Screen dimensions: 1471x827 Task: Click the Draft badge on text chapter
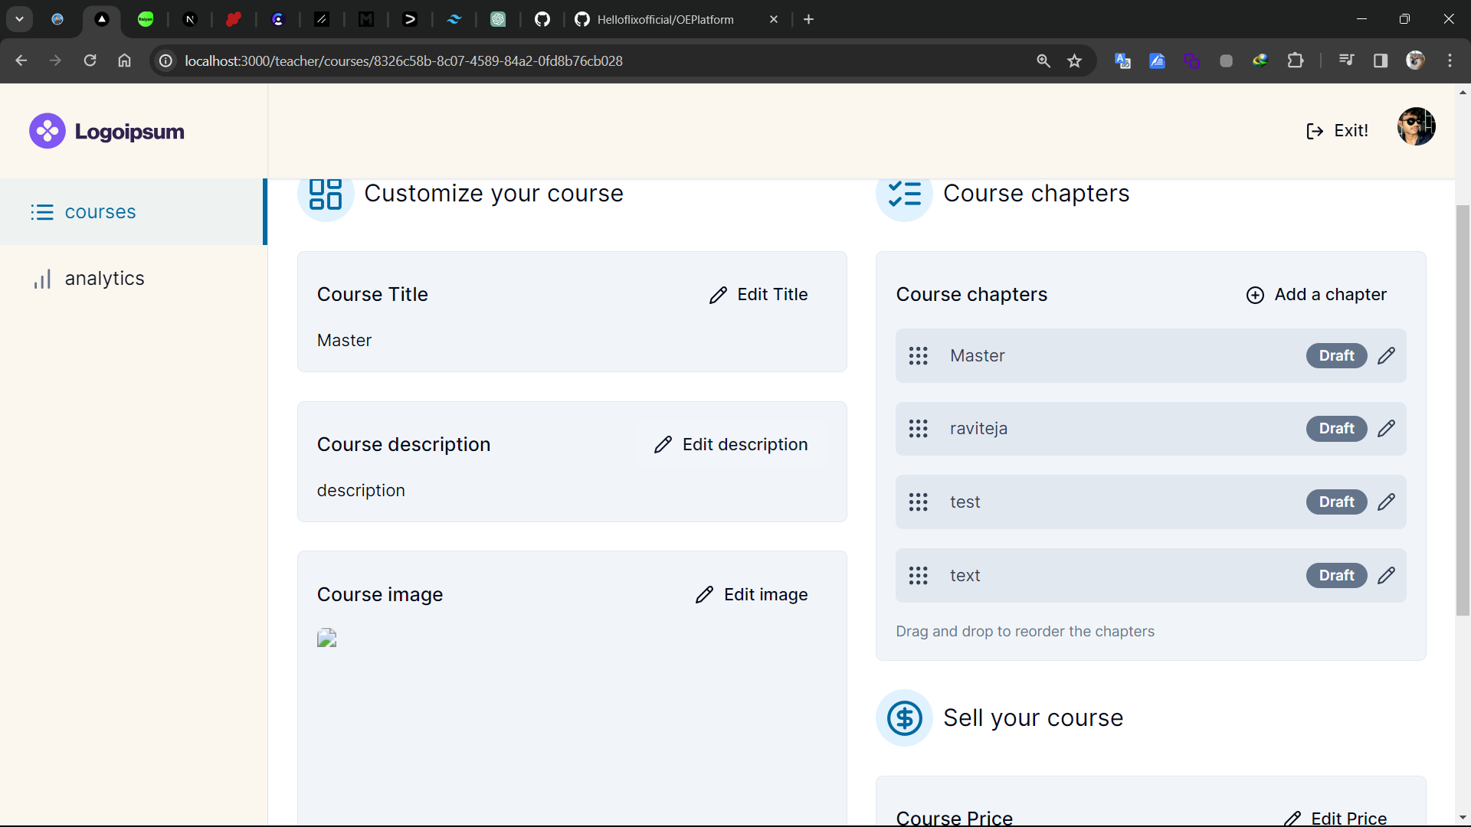pyautogui.click(x=1336, y=576)
